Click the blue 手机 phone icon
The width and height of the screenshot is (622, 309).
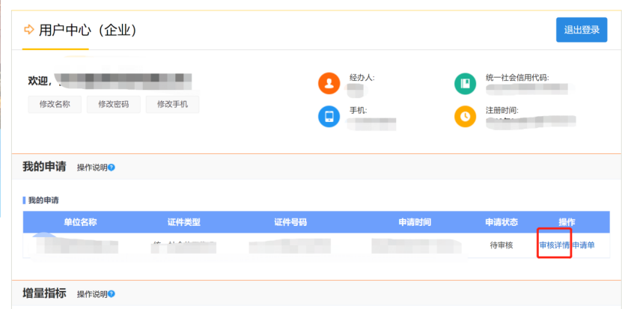pyautogui.click(x=329, y=117)
